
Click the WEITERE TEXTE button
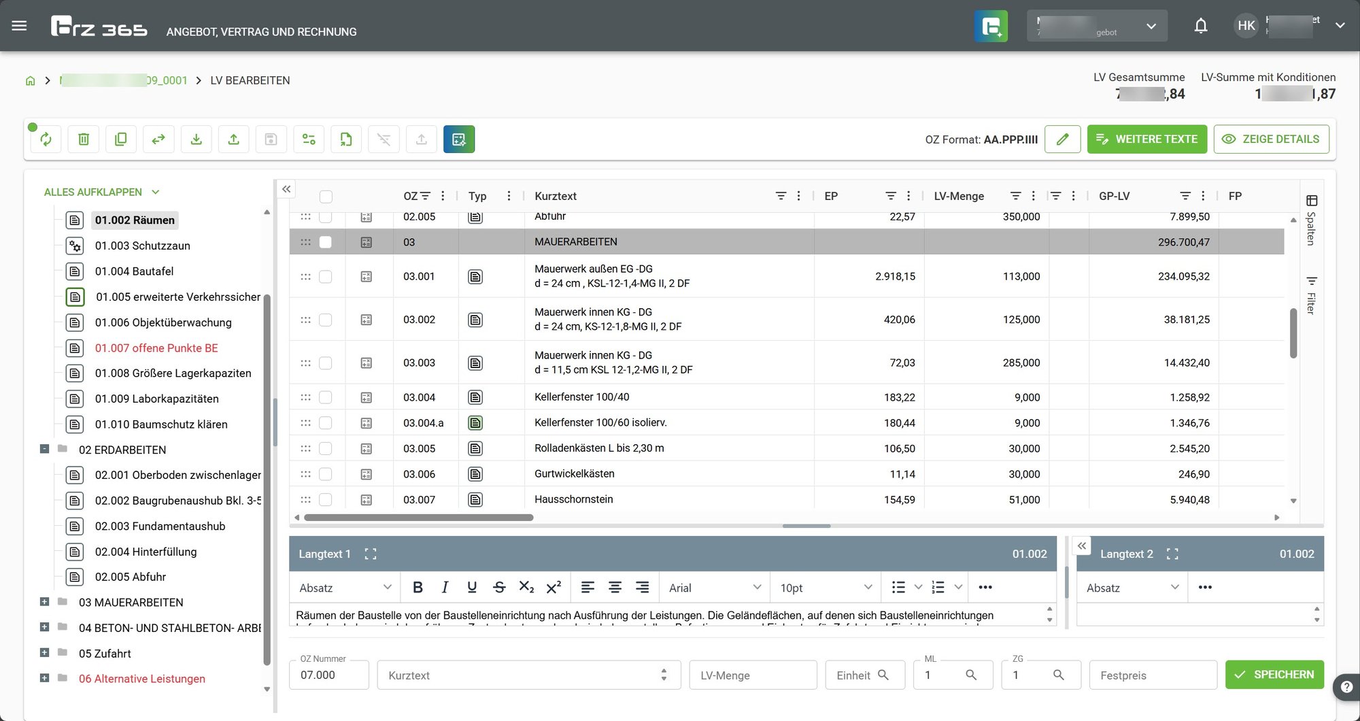point(1146,139)
